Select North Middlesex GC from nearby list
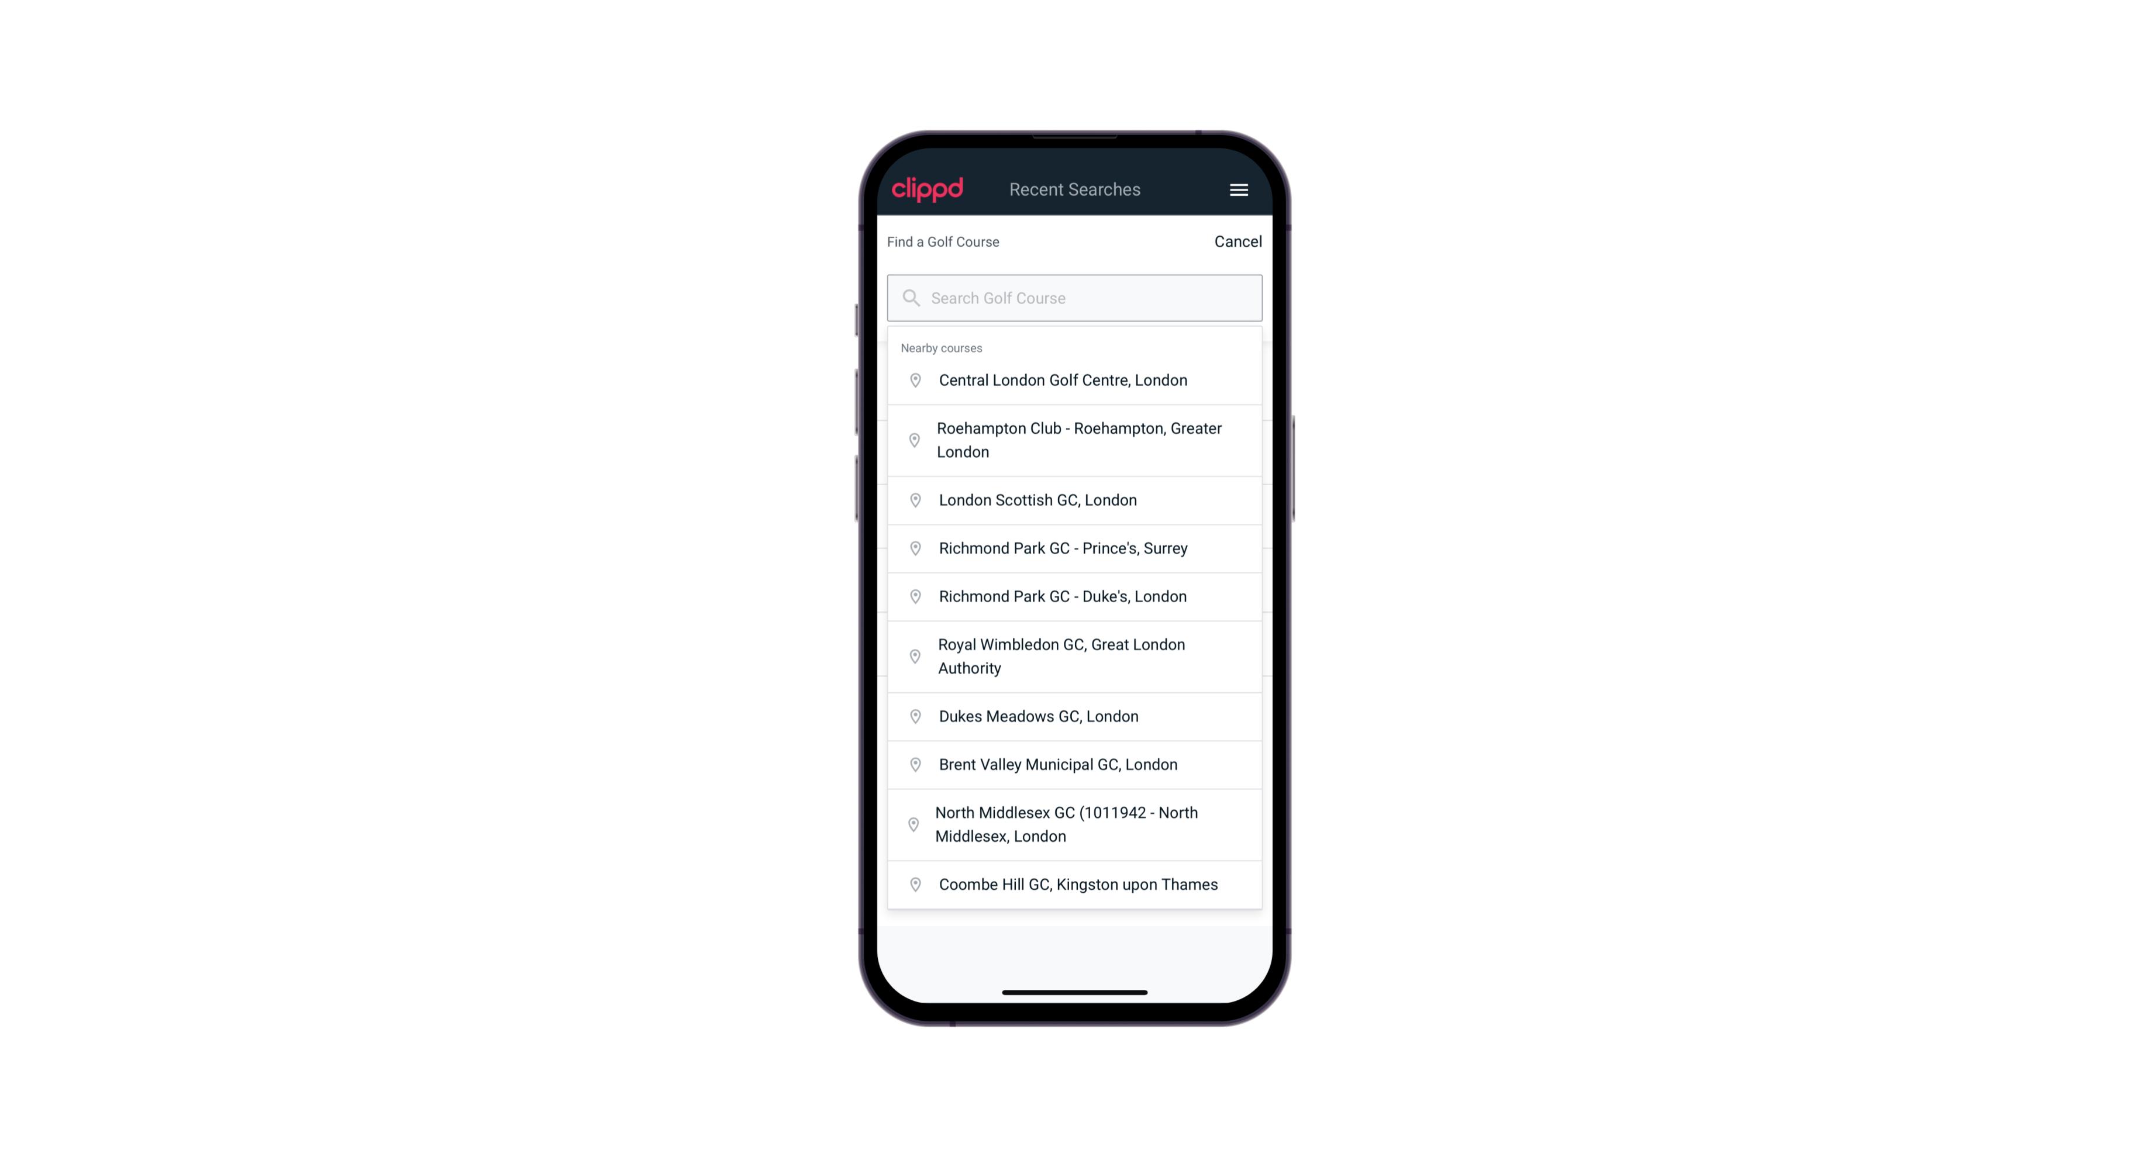Viewport: 2151px width, 1157px height. [x=1075, y=825]
